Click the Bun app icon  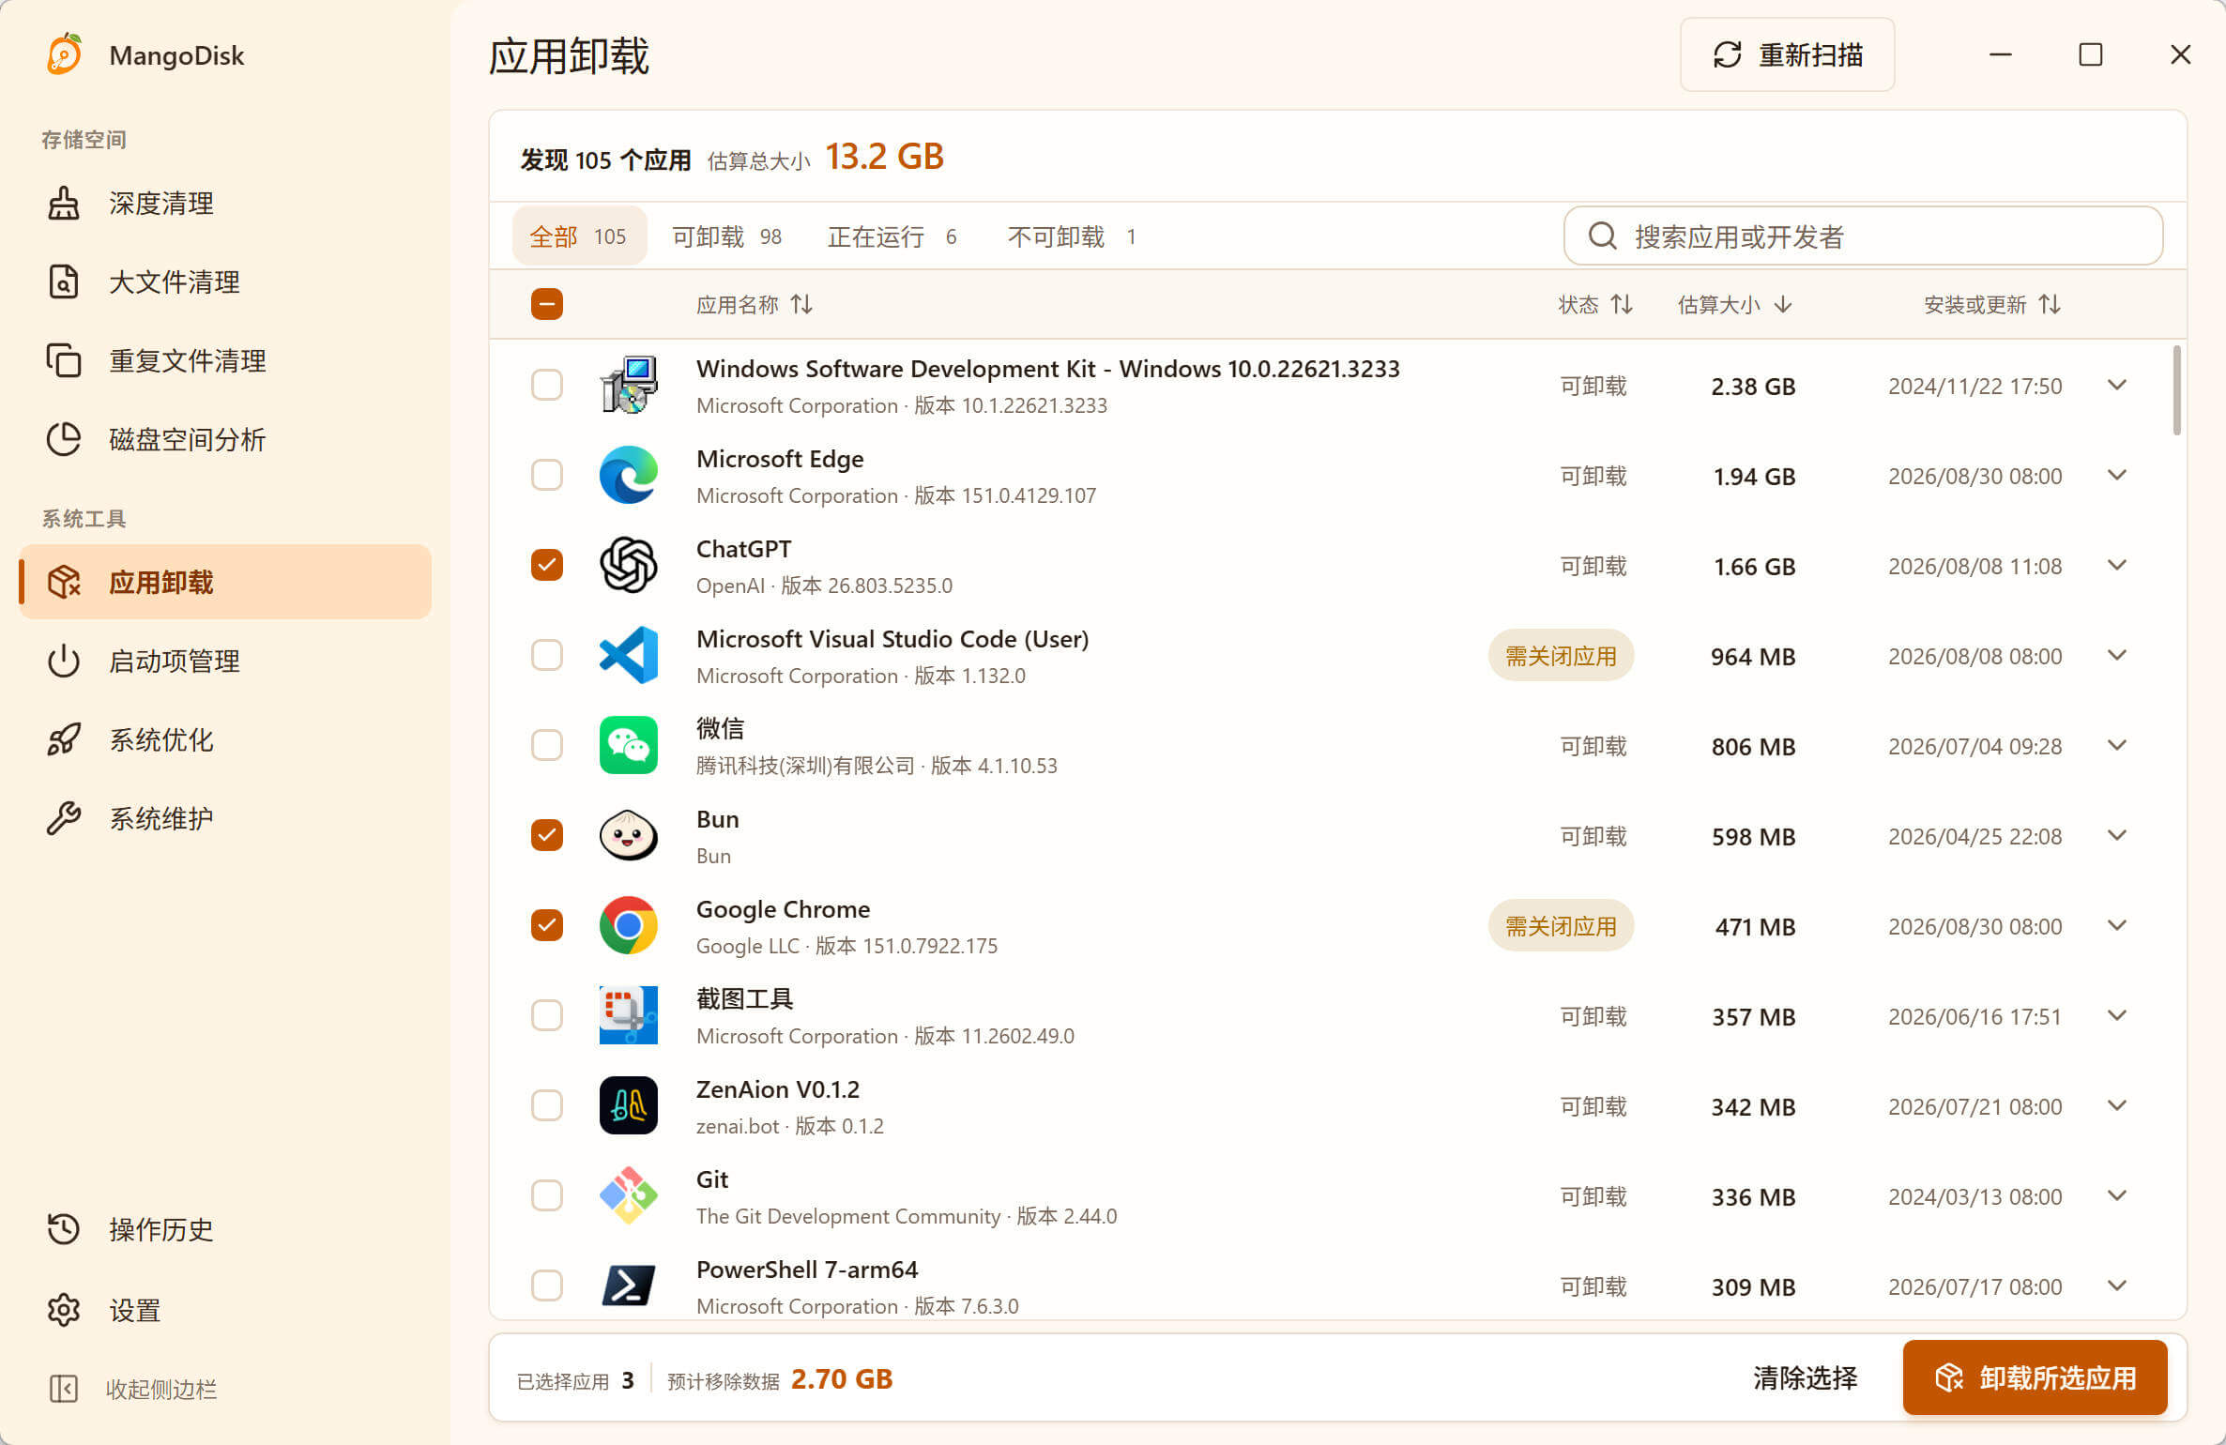(629, 836)
